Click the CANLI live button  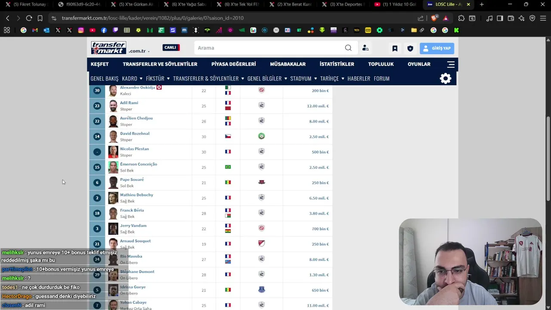pyautogui.click(x=171, y=47)
